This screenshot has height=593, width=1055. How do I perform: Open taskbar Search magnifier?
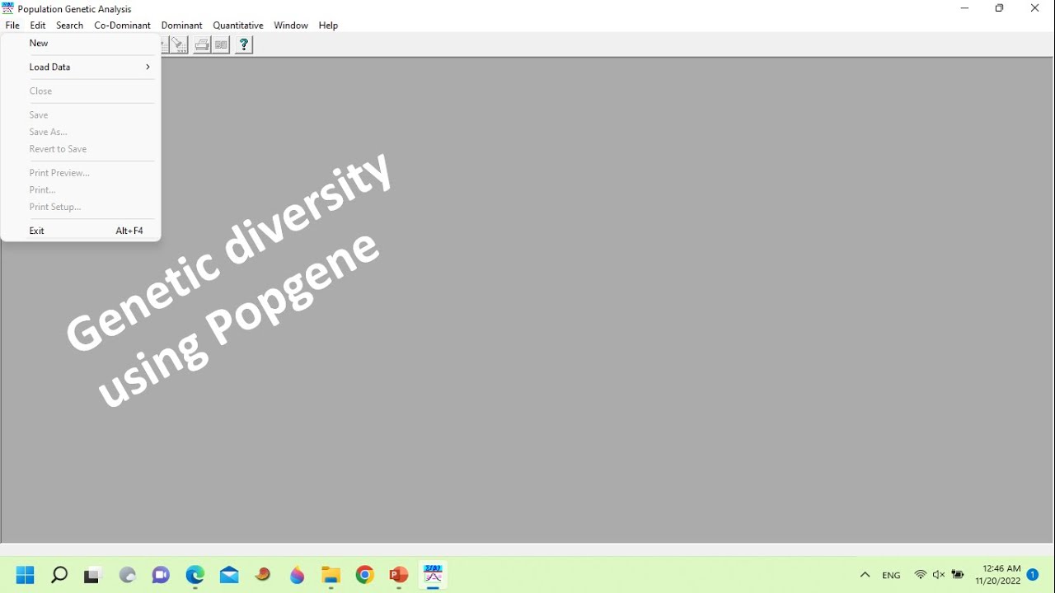coord(59,575)
